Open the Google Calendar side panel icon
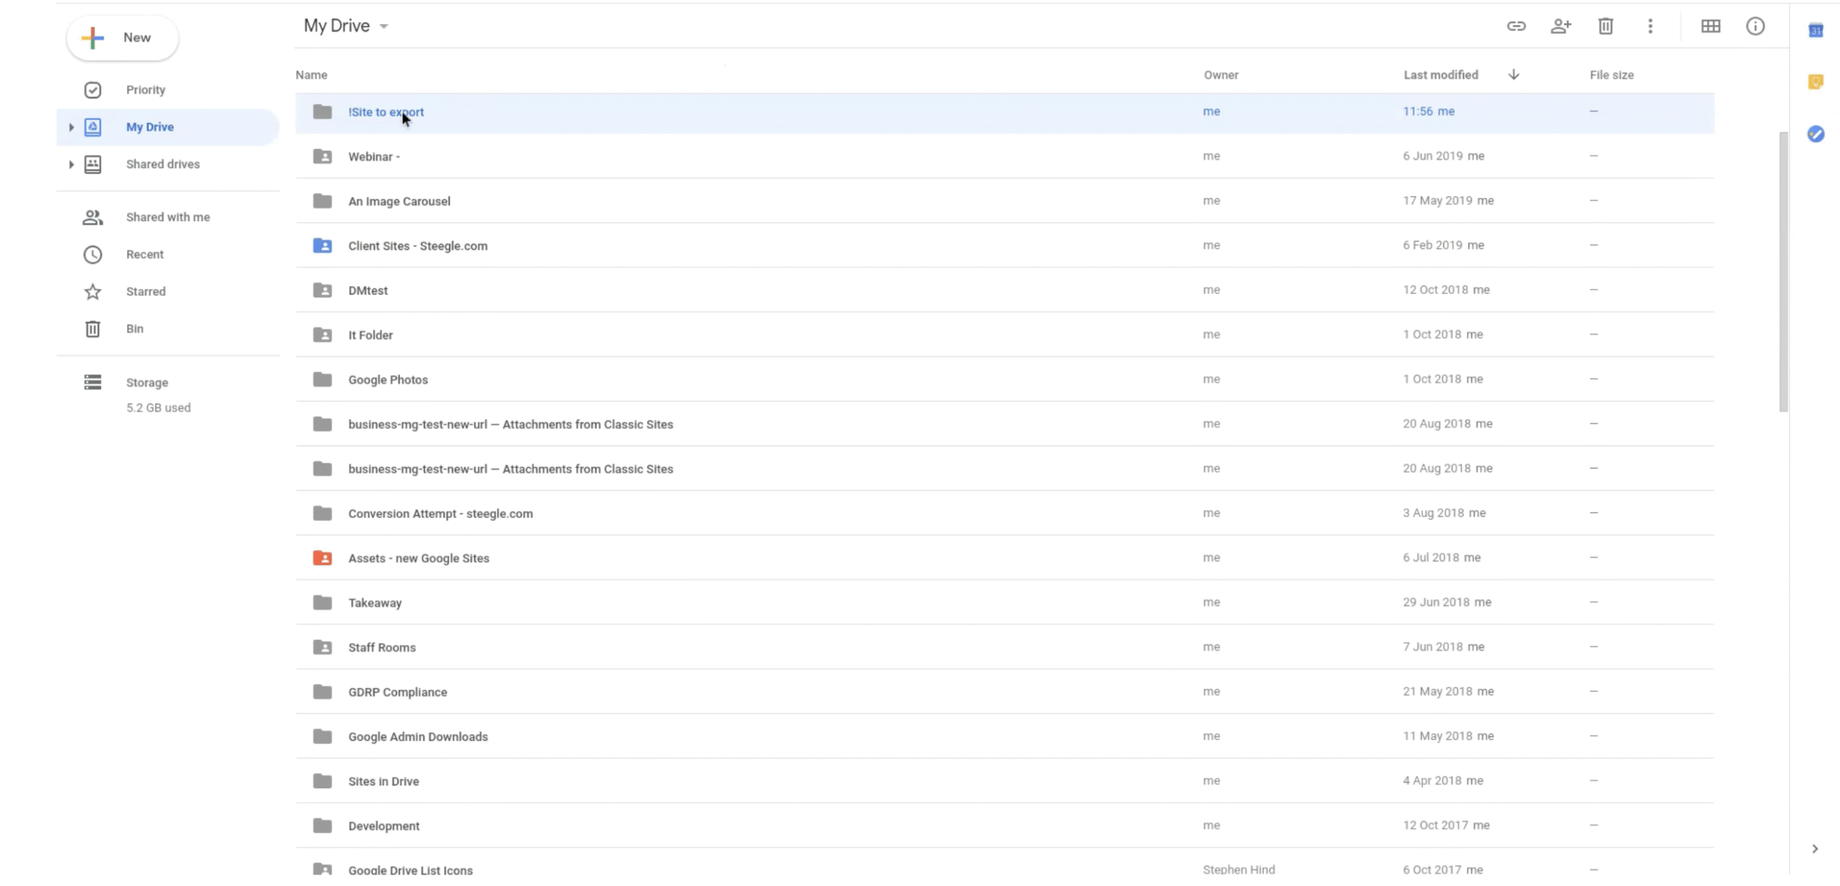This screenshot has width=1840, height=886. pos(1816,30)
